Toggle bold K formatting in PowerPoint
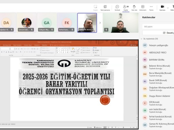174x130 pixels. point(2,52)
